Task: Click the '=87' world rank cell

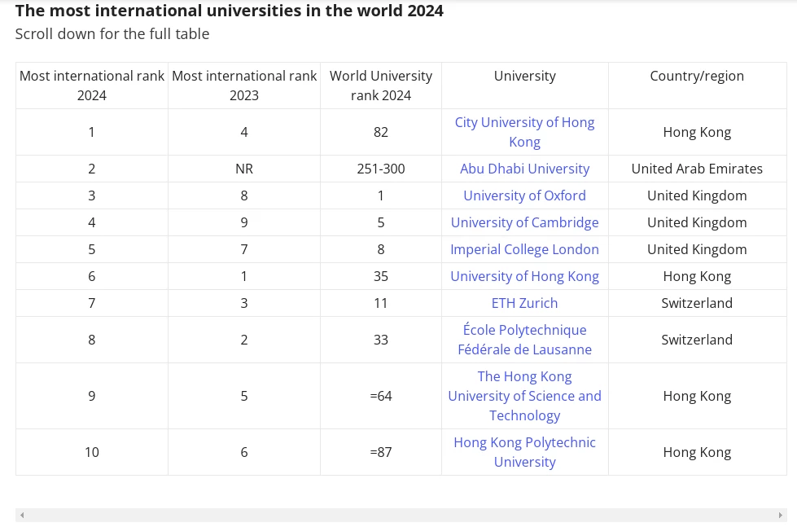Action: click(x=381, y=452)
